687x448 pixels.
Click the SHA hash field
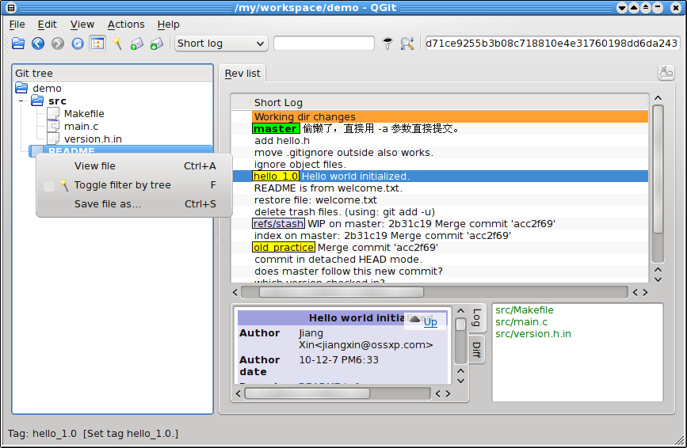click(552, 44)
